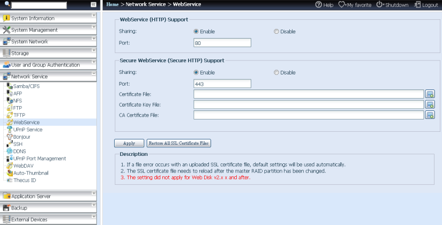Click the Application Server icon
Image resolution: width=442 pixels, height=225 pixels.
pos(6,196)
